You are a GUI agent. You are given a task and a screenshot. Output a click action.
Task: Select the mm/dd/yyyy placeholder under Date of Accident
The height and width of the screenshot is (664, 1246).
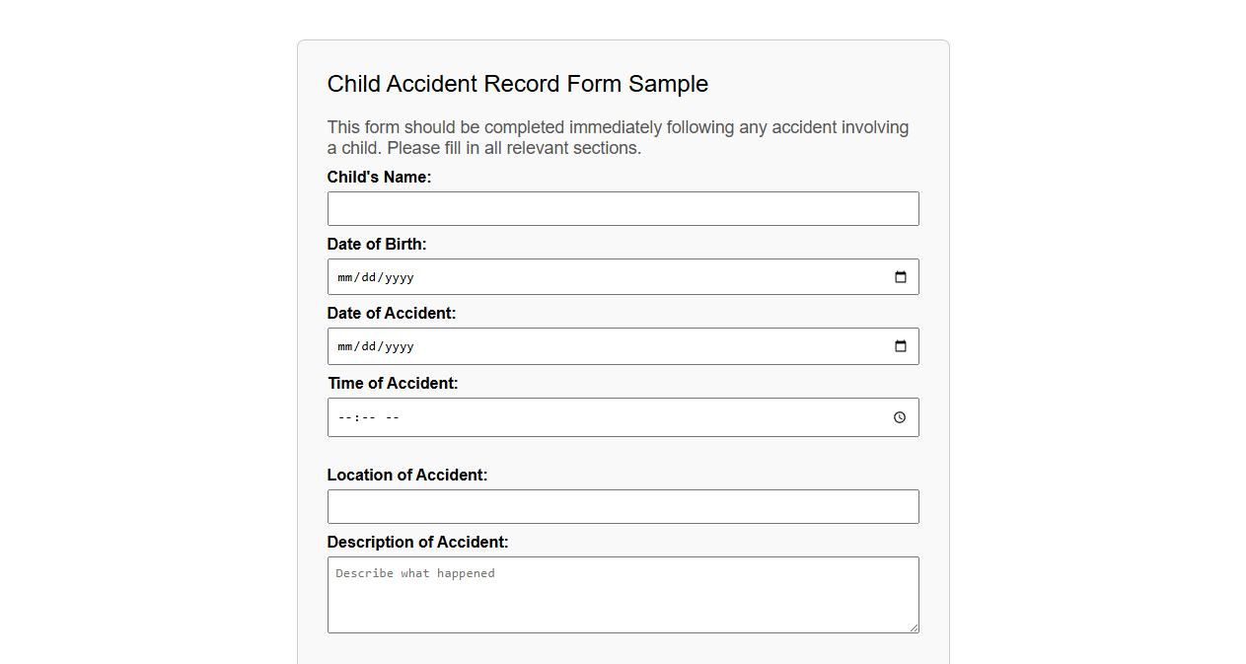click(x=375, y=346)
